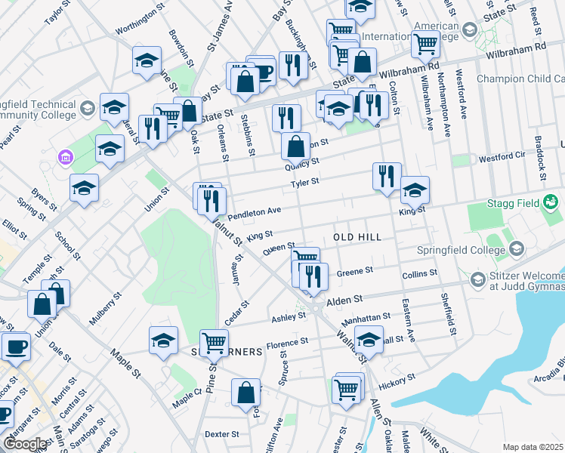This screenshot has height=453, width=565.
Task: Select the grocery cart marker near Queen St
Action: 306,255
